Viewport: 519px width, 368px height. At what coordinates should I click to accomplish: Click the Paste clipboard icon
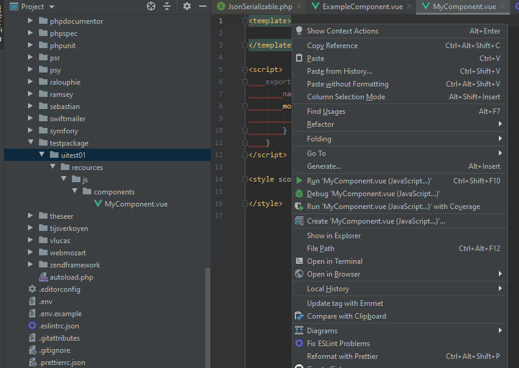[x=299, y=58]
